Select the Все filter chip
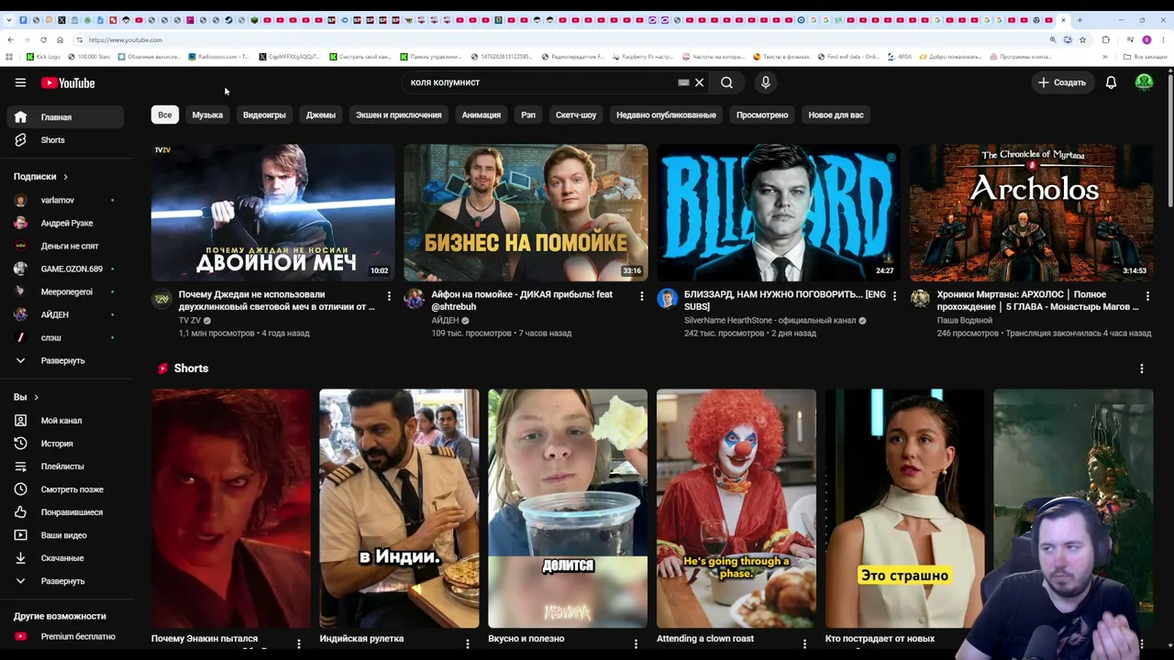Screen dimensions: 1174x660 click(165, 115)
